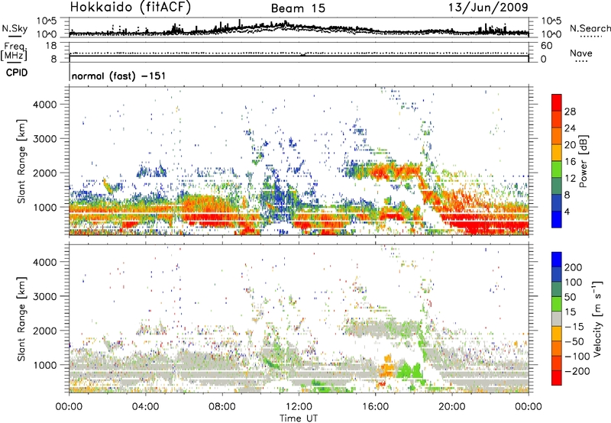Image resolution: width=611 pixels, height=423 pixels.
Task: Pick the blue bottom segment of power colorbar
Action: tap(557, 220)
